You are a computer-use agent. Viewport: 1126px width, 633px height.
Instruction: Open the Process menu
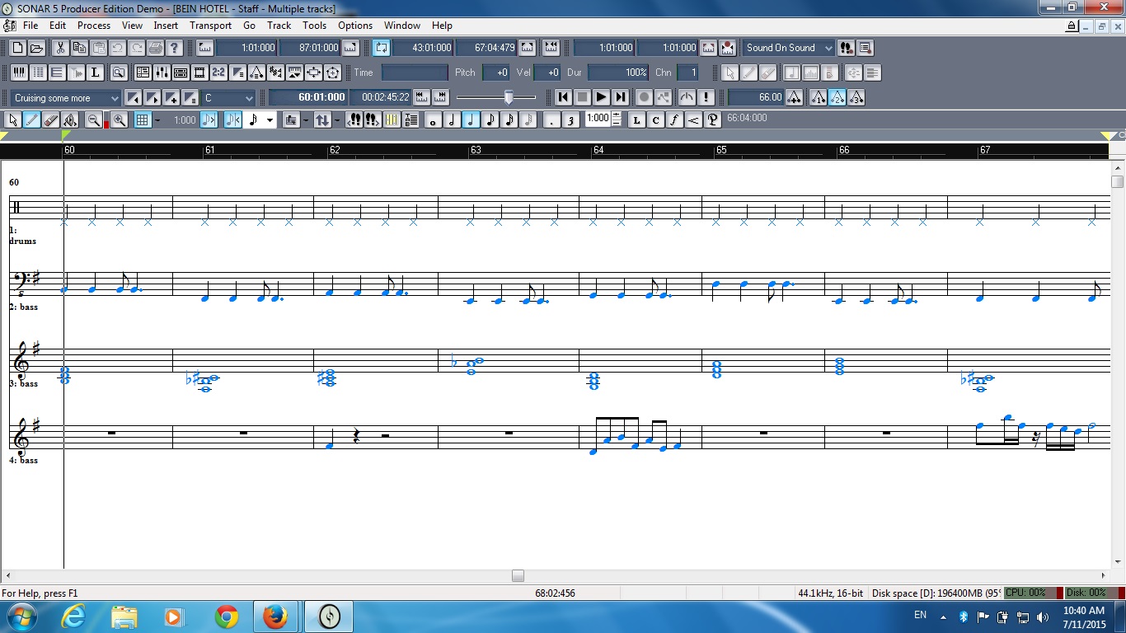[x=94, y=26]
